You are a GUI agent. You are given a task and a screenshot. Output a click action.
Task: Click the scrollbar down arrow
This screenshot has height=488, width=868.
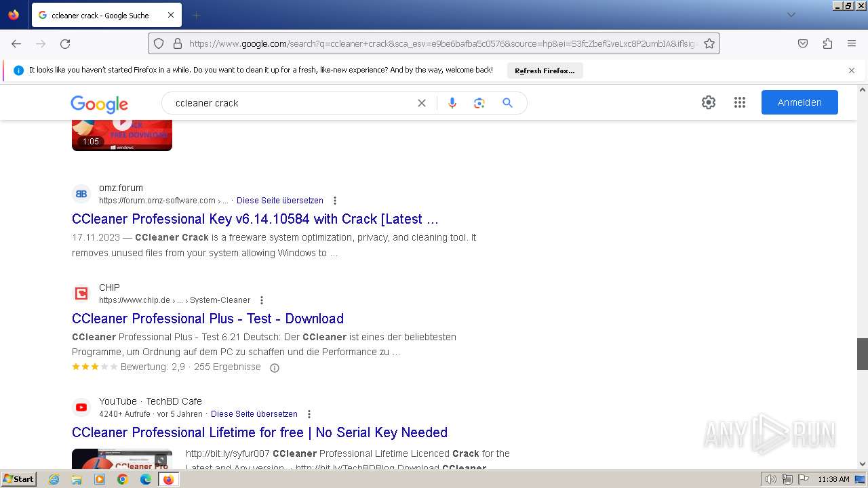pyautogui.click(x=863, y=464)
